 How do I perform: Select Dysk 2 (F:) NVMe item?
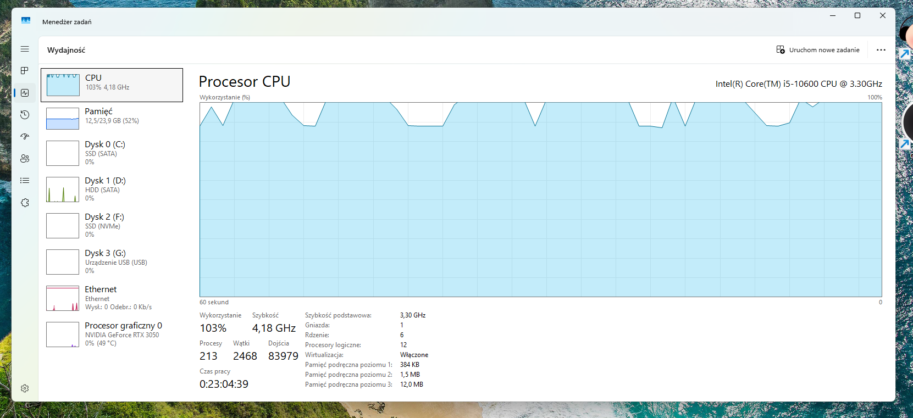click(x=112, y=226)
